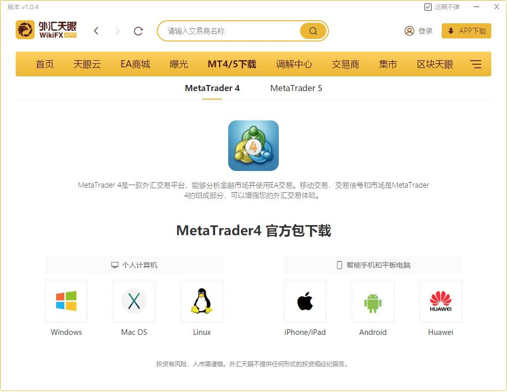The width and height of the screenshot is (507, 392).
Task: Click the version v1.0.4 text
Action: pyautogui.click(x=23, y=7)
